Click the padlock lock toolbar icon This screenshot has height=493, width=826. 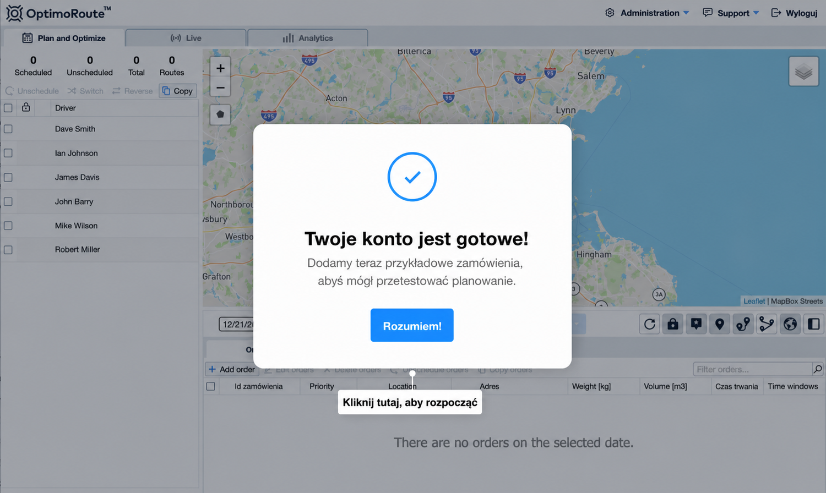[x=673, y=324]
